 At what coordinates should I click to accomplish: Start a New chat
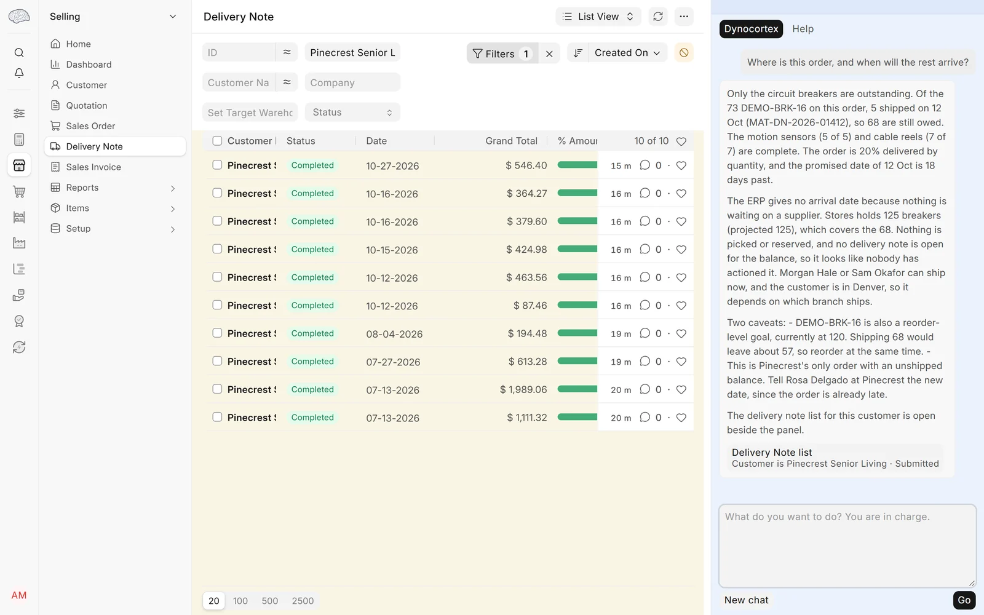(x=746, y=600)
